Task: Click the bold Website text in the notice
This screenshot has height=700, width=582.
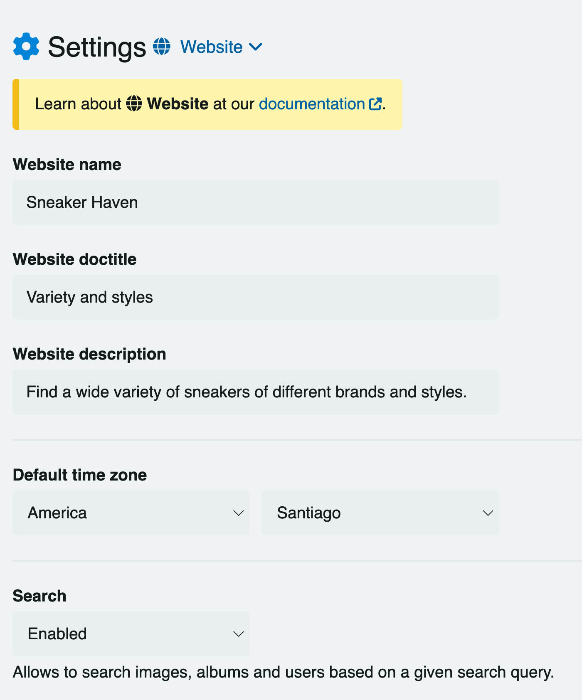Action: click(x=178, y=104)
